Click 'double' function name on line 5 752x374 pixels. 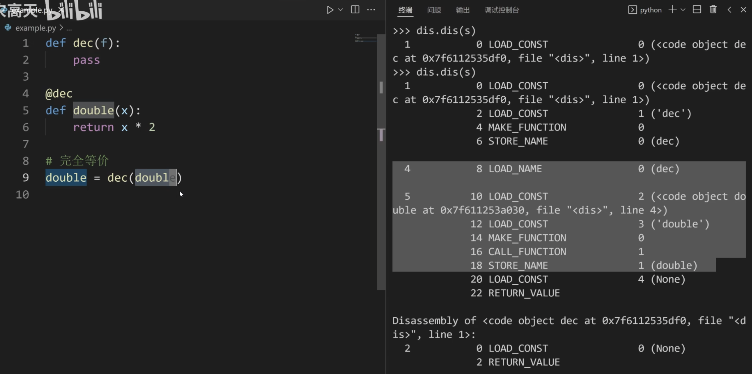coord(93,110)
